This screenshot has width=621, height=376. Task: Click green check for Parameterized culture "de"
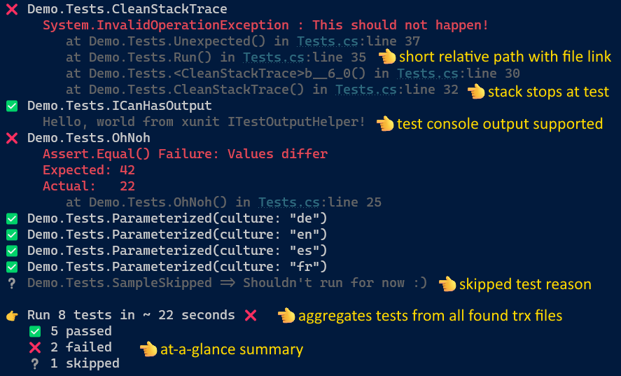[11, 218]
